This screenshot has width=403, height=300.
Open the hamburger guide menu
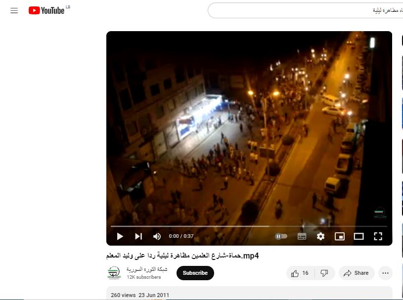coord(14,10)
